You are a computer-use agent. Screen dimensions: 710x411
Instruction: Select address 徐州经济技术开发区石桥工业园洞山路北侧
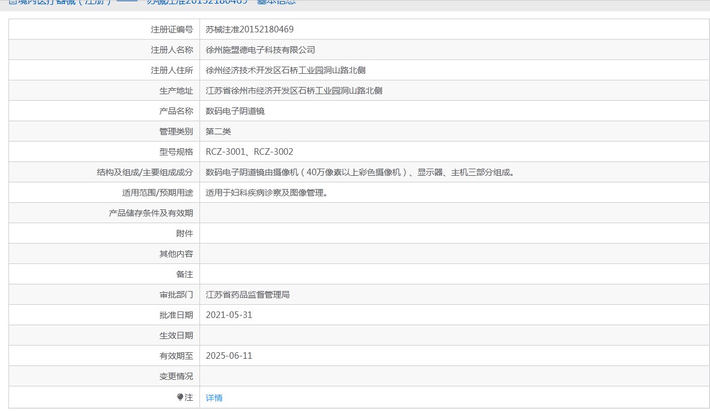tap(286, 70)
